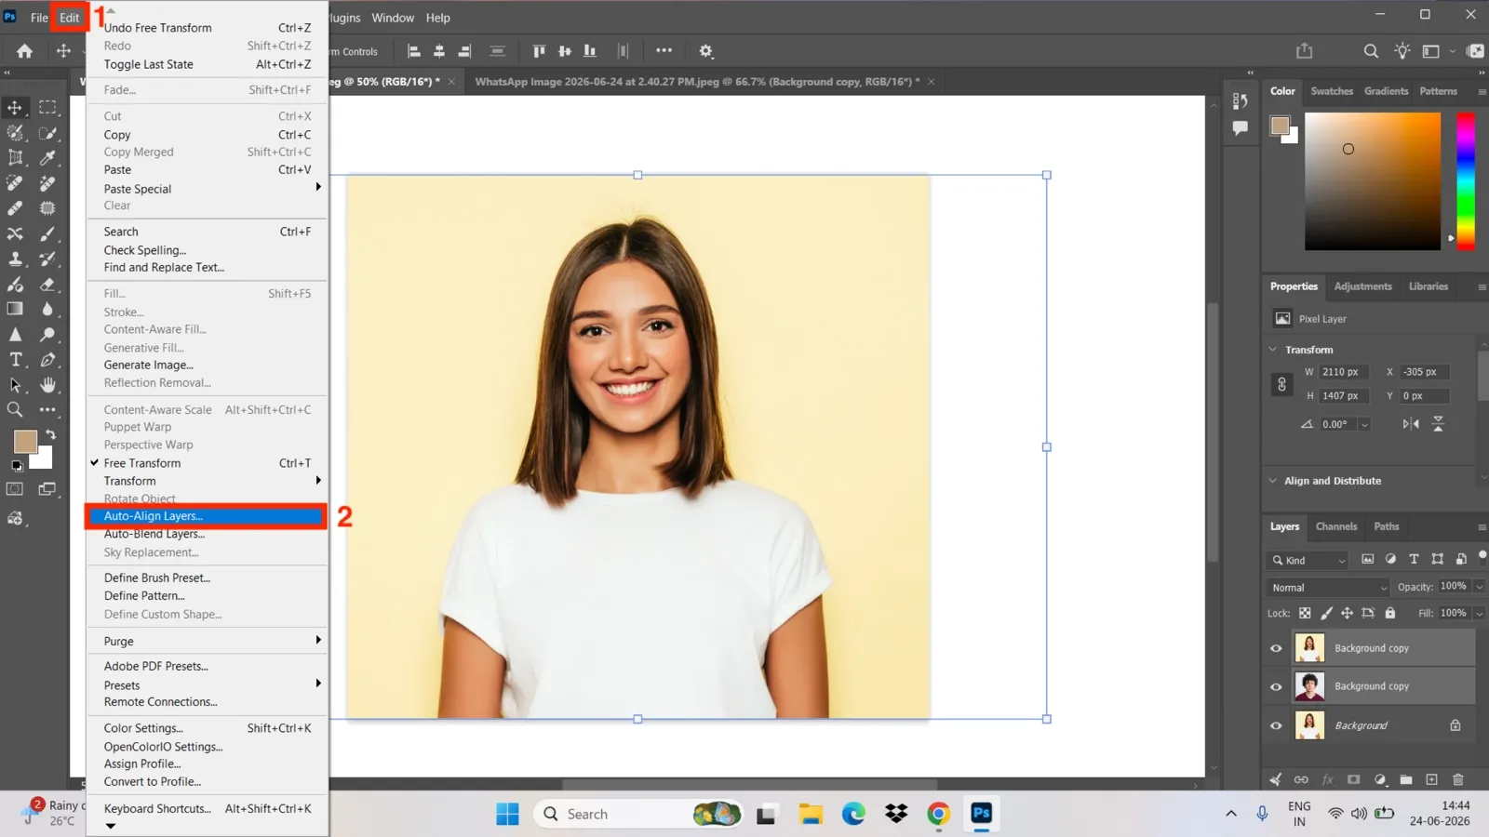The width and height of the screenshot is (1489, 837).
Task: Activate the Hand tool
Action: pos(47,384)
